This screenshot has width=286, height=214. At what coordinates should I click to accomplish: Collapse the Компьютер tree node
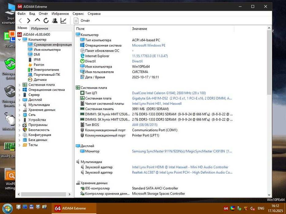point(20,39)
